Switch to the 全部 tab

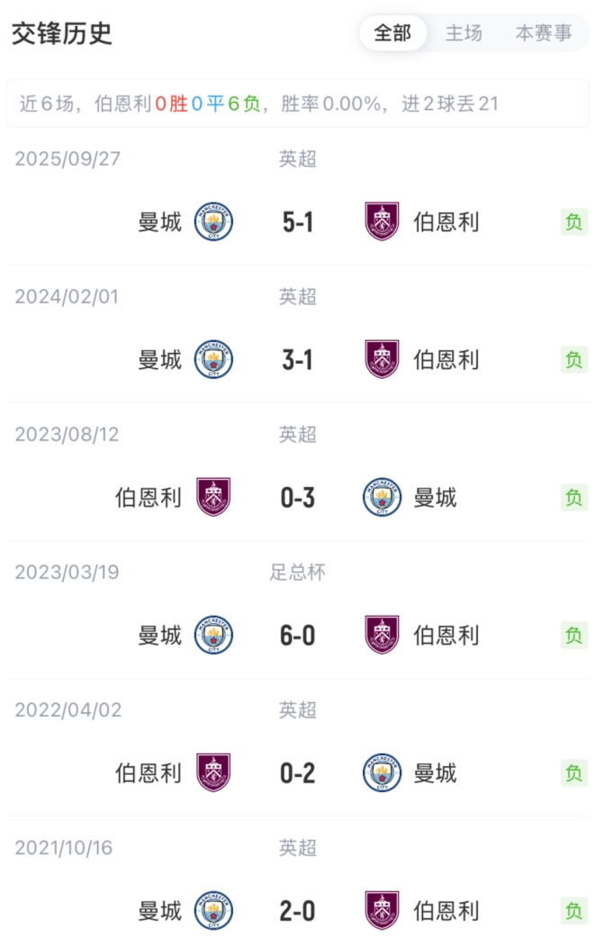392,32
